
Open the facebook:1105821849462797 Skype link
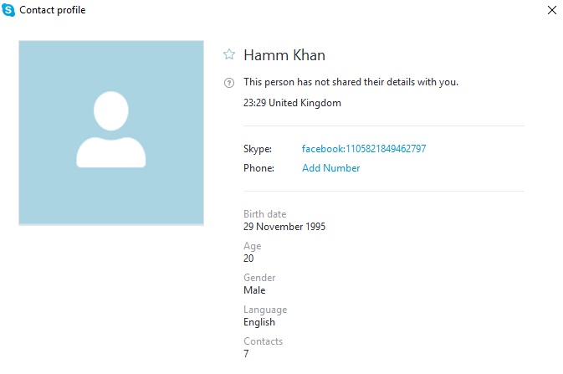click(x=364, y=149)
